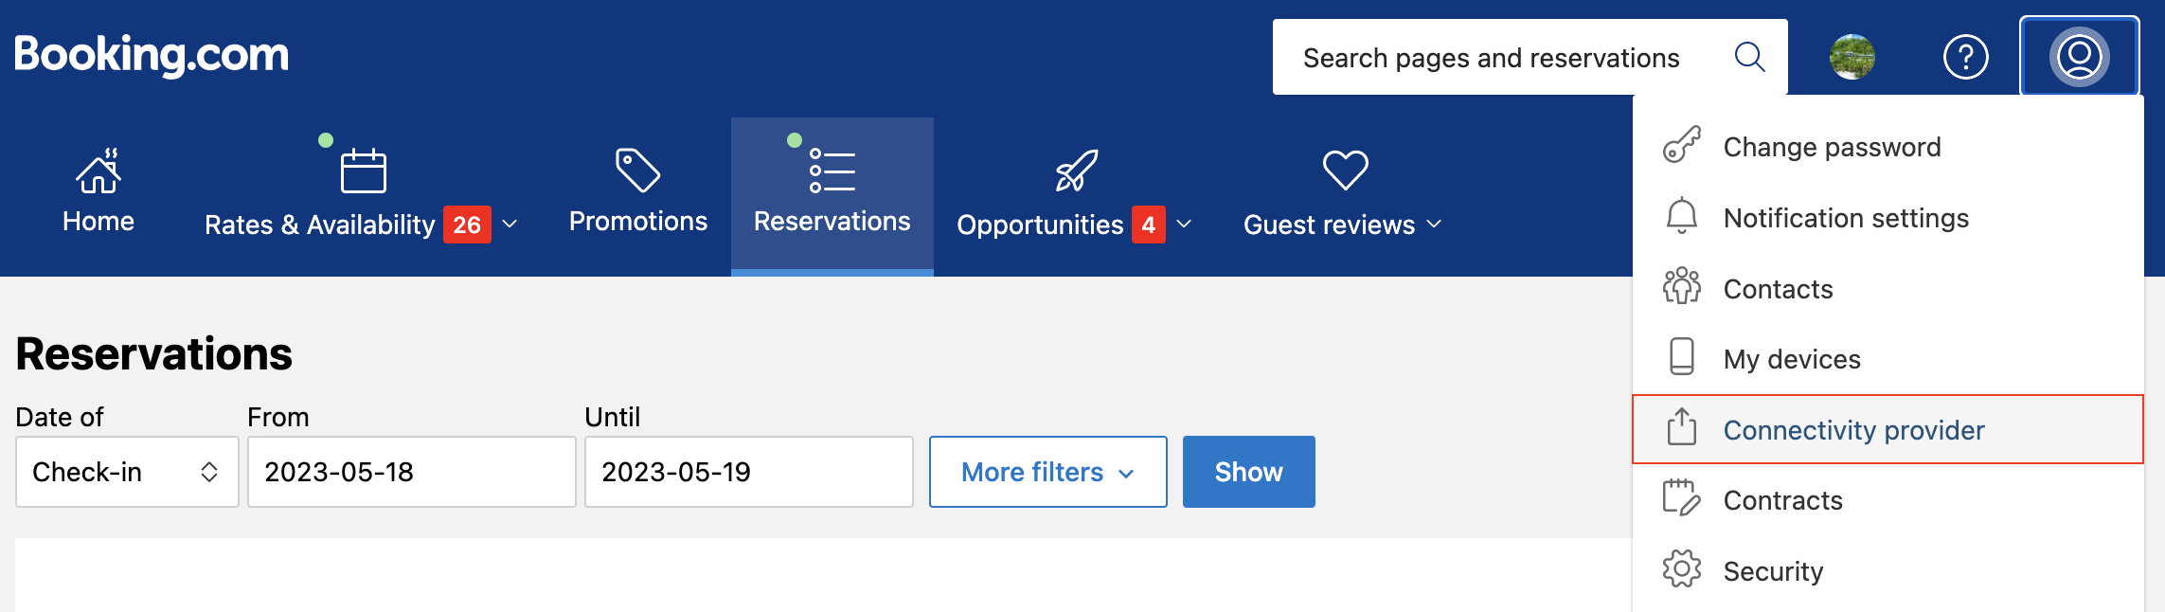
Task: Select Connectivity provider from account menu
Action: [1852, 430]
